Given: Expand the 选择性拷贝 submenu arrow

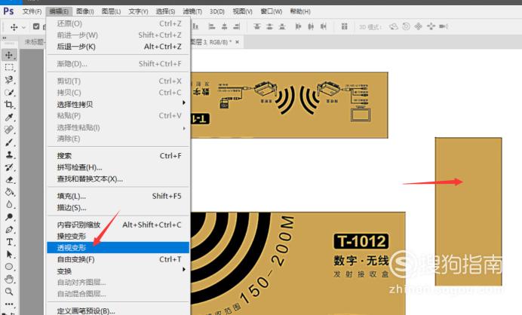Looking at the screenshot, I should pyautogui.click(x=184, y=103).
